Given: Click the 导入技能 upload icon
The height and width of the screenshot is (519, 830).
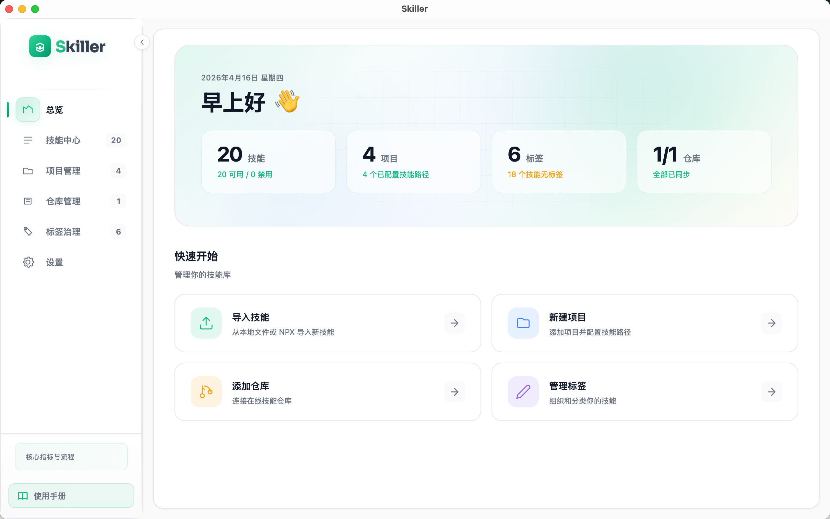Looking at the screenshot, I should coord(206,323).
